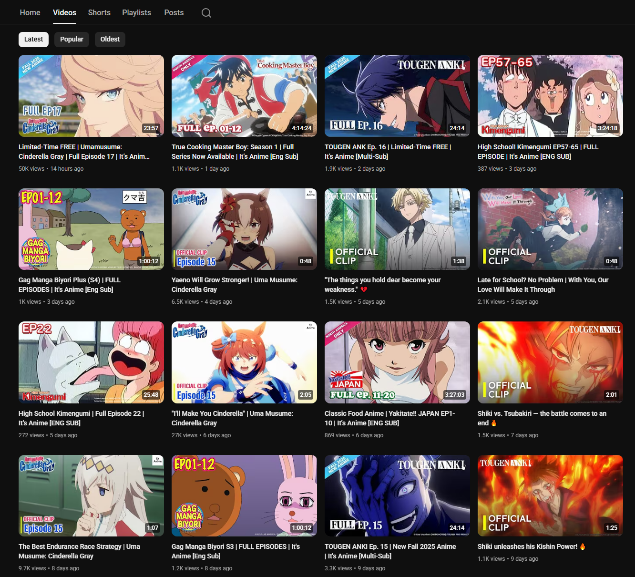Open the TOUGEN ANK Ep. 16 title link
The width and height of the screenshot is (635, 577).
pos(388,152)
